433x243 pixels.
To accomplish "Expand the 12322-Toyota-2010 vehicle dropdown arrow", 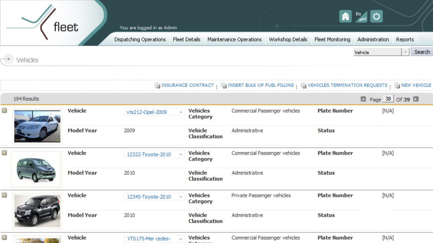I will click(181, 155).
